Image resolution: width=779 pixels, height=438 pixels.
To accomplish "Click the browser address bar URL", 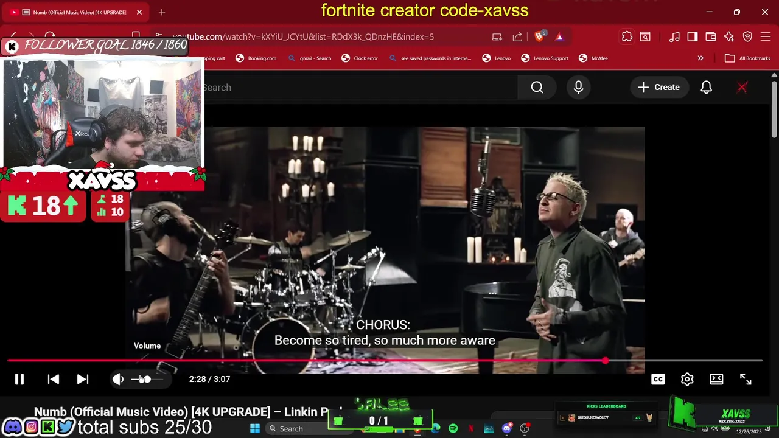I will 303,36.
